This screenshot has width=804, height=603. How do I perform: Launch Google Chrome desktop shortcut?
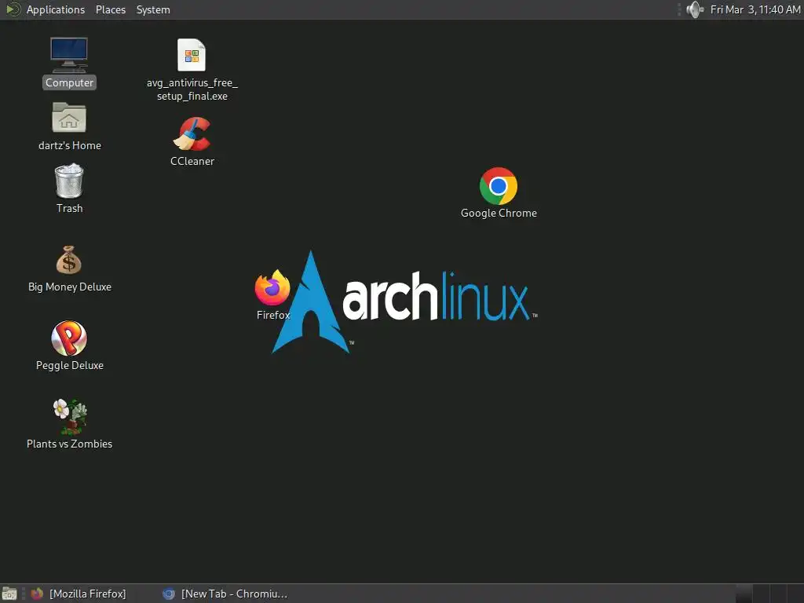(x=499, y=185)
